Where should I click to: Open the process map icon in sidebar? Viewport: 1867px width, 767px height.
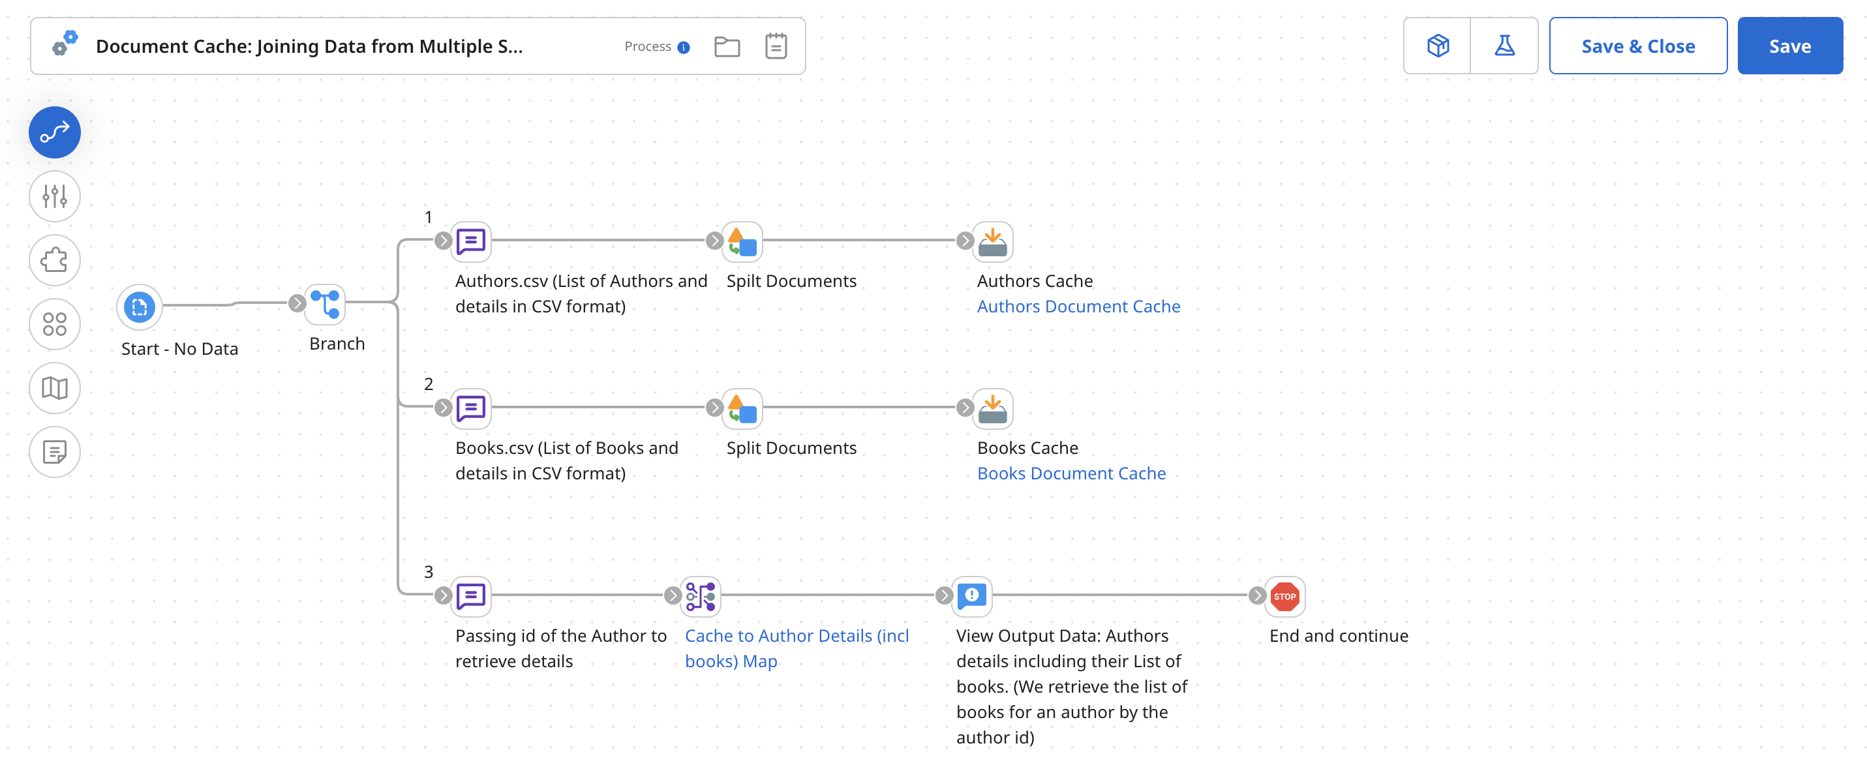pos(53,388)
